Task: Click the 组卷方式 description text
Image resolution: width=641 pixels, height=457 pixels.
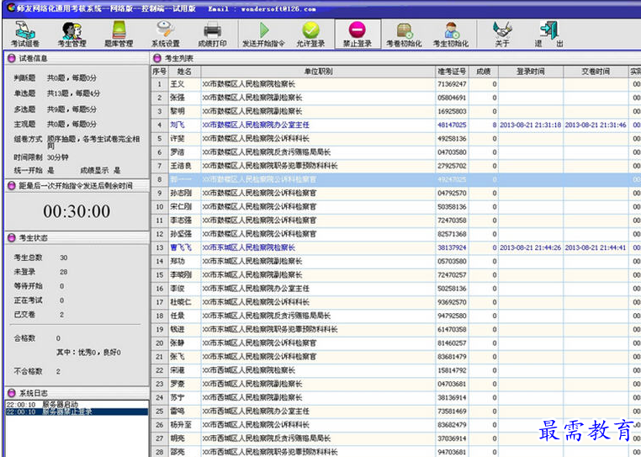Action: click(93, 142)
